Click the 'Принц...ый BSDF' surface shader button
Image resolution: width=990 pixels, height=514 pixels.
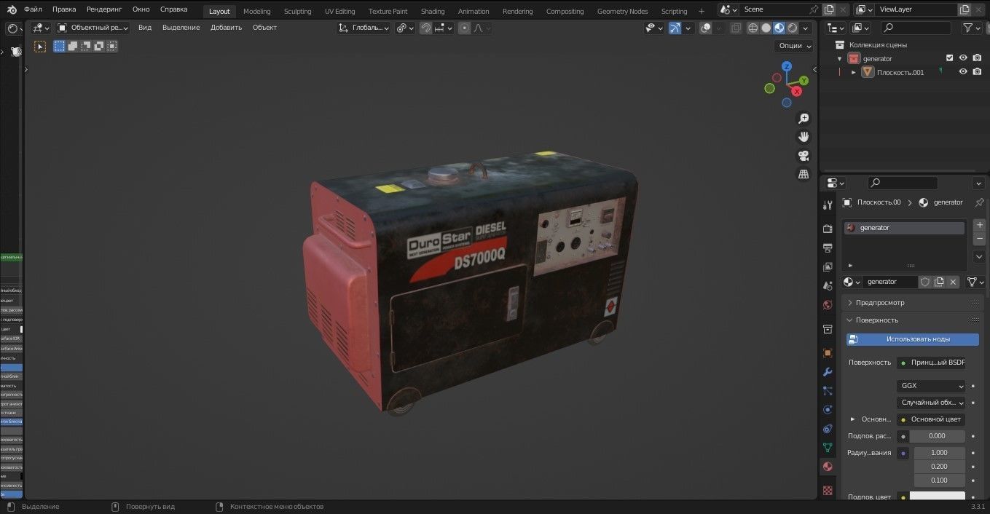[931, 363]
